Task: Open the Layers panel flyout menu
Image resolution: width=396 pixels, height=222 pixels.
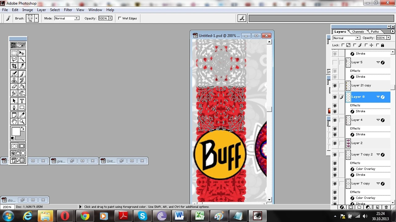Action: 393,31
